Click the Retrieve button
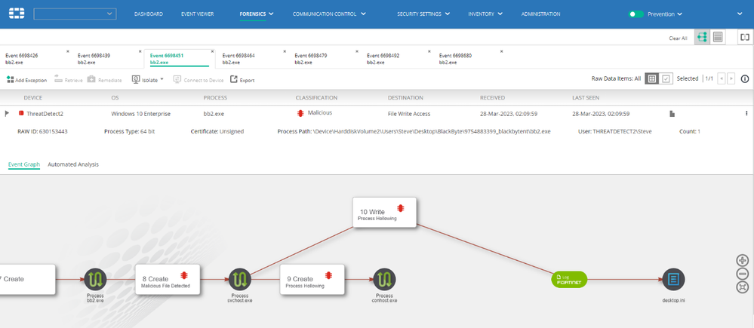754x328 pixels. pyautogui.click(x=68, y=80)
